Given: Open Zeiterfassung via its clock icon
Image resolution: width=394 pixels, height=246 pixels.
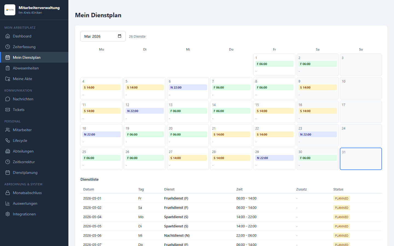Looking at the screenshot, I should point(8,47).
